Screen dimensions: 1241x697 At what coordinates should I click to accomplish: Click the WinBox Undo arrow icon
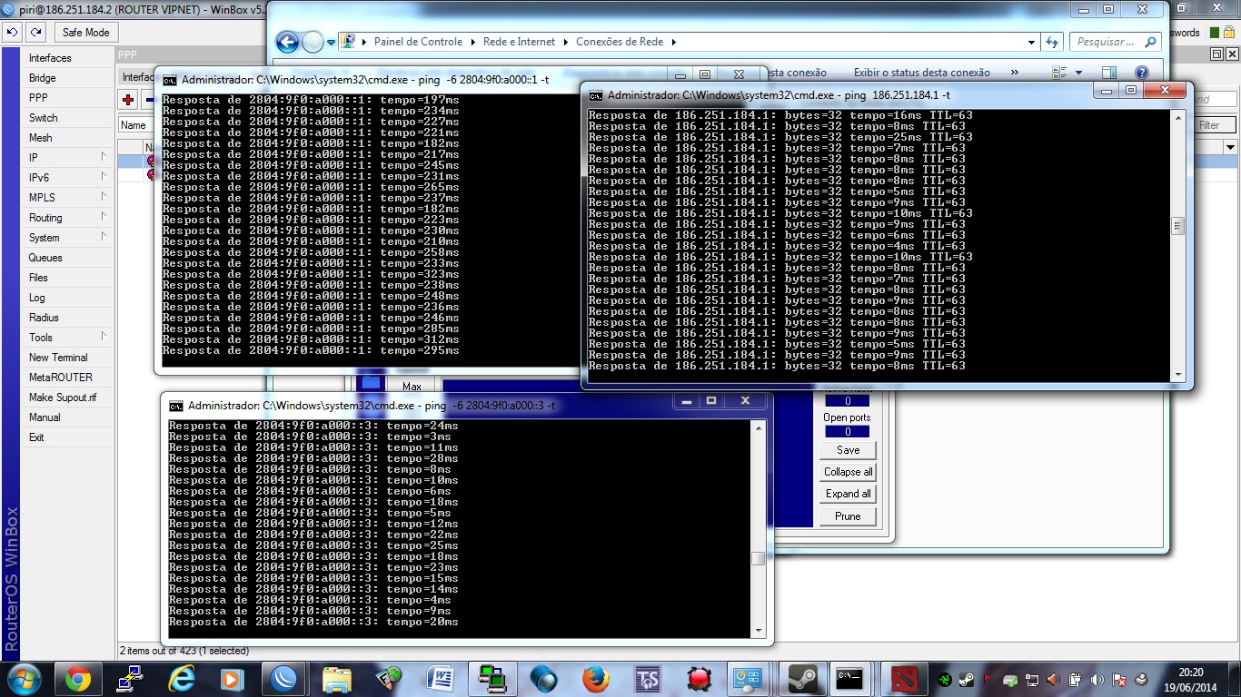[12, 32]
